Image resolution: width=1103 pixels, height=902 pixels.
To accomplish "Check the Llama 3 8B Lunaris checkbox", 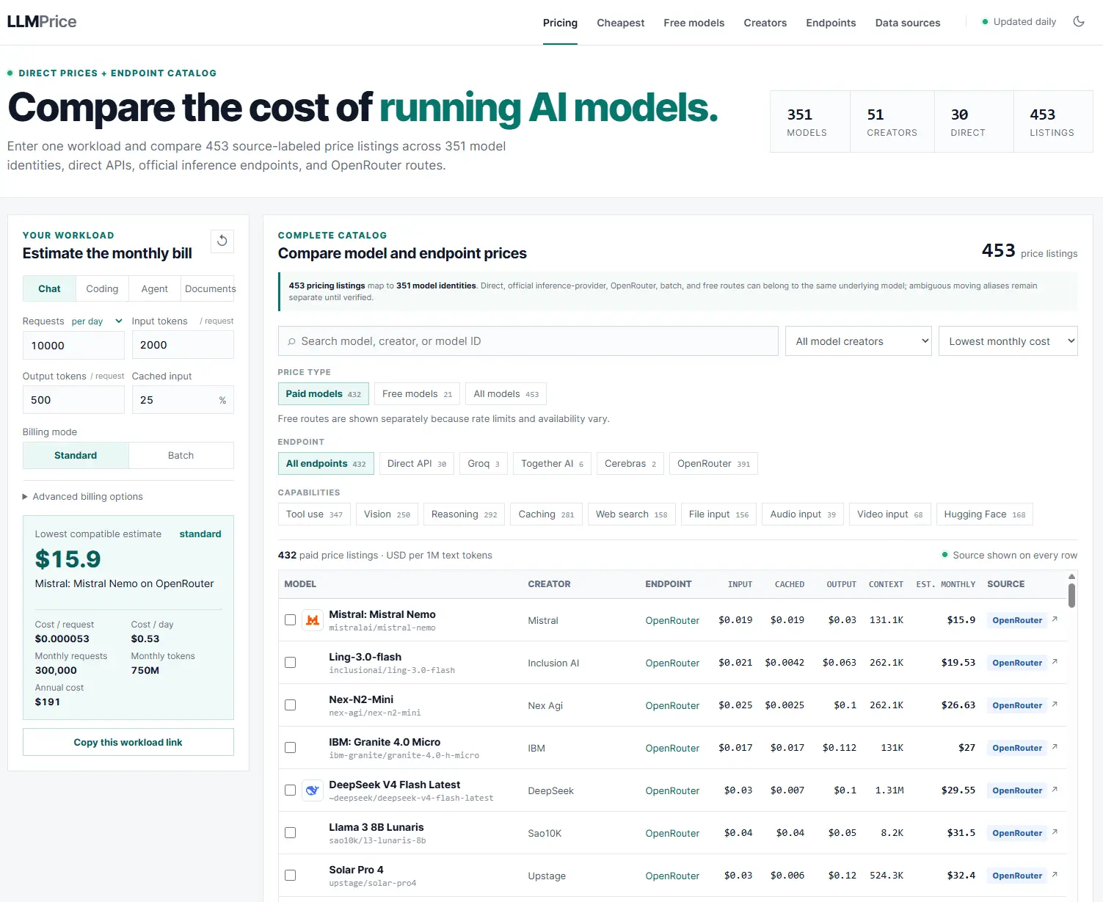I will click(291, 833).
